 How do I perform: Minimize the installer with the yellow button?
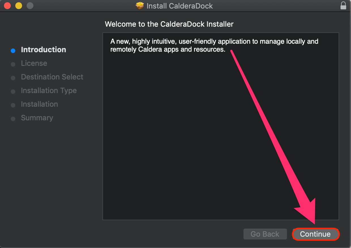click(19, 6)
